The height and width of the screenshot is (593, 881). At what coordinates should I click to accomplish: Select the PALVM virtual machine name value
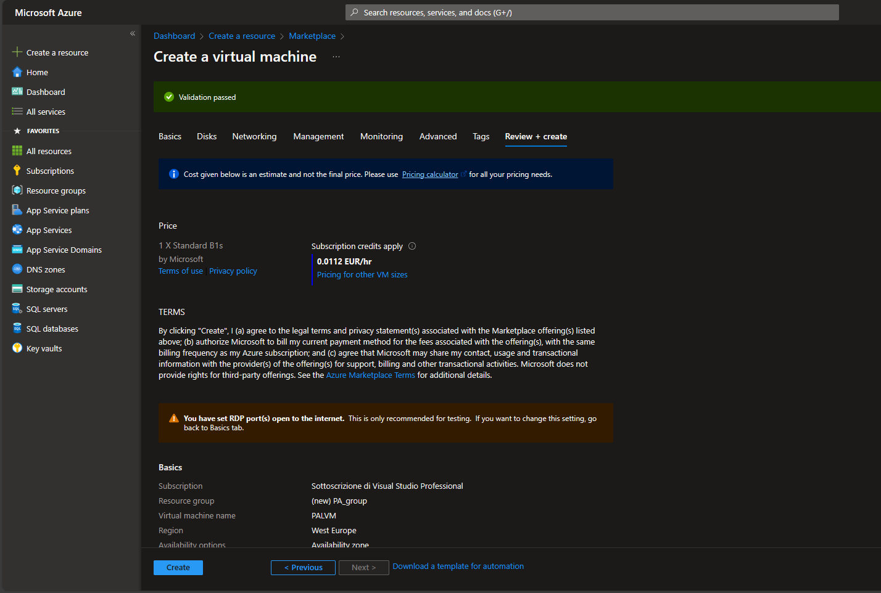tap(324, 516)
